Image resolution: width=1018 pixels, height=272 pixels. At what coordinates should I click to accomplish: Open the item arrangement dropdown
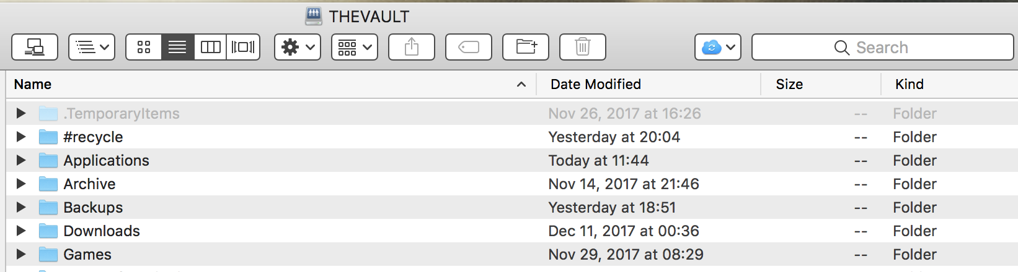tap(355, 47)
